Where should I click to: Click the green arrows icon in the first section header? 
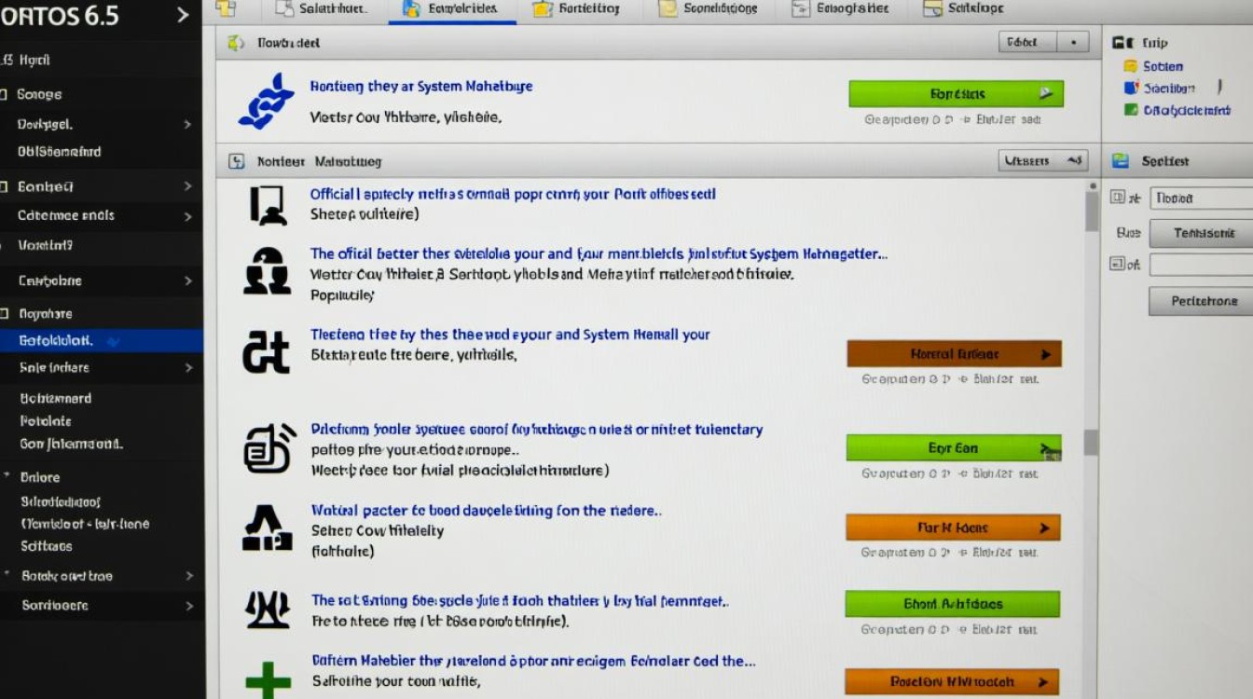click(x=237, y=43)
